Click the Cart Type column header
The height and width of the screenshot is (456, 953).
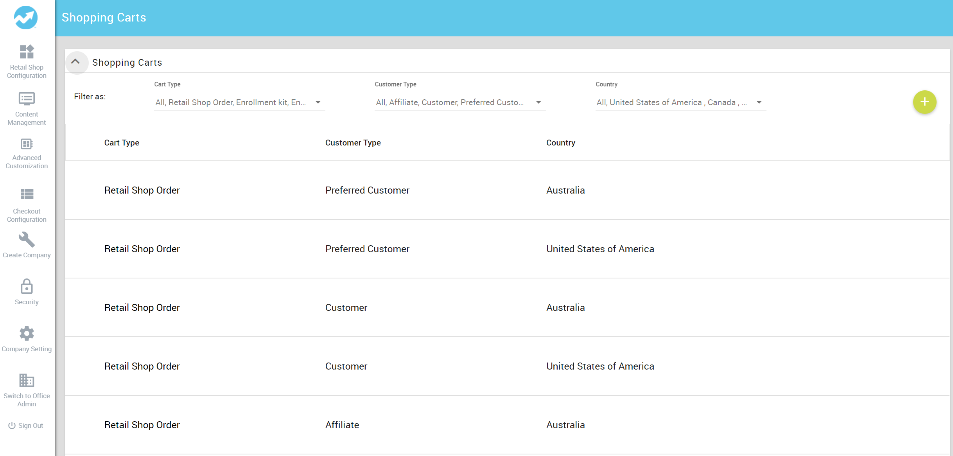click(x=122, y=142)
